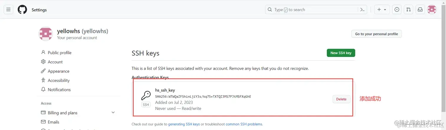
Task: Open the notifications inbox icon
Action: coord(420,10)
